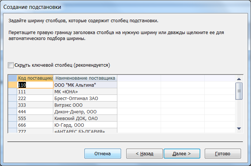Select the Киевский ДОК, ОАО cell

85,119
